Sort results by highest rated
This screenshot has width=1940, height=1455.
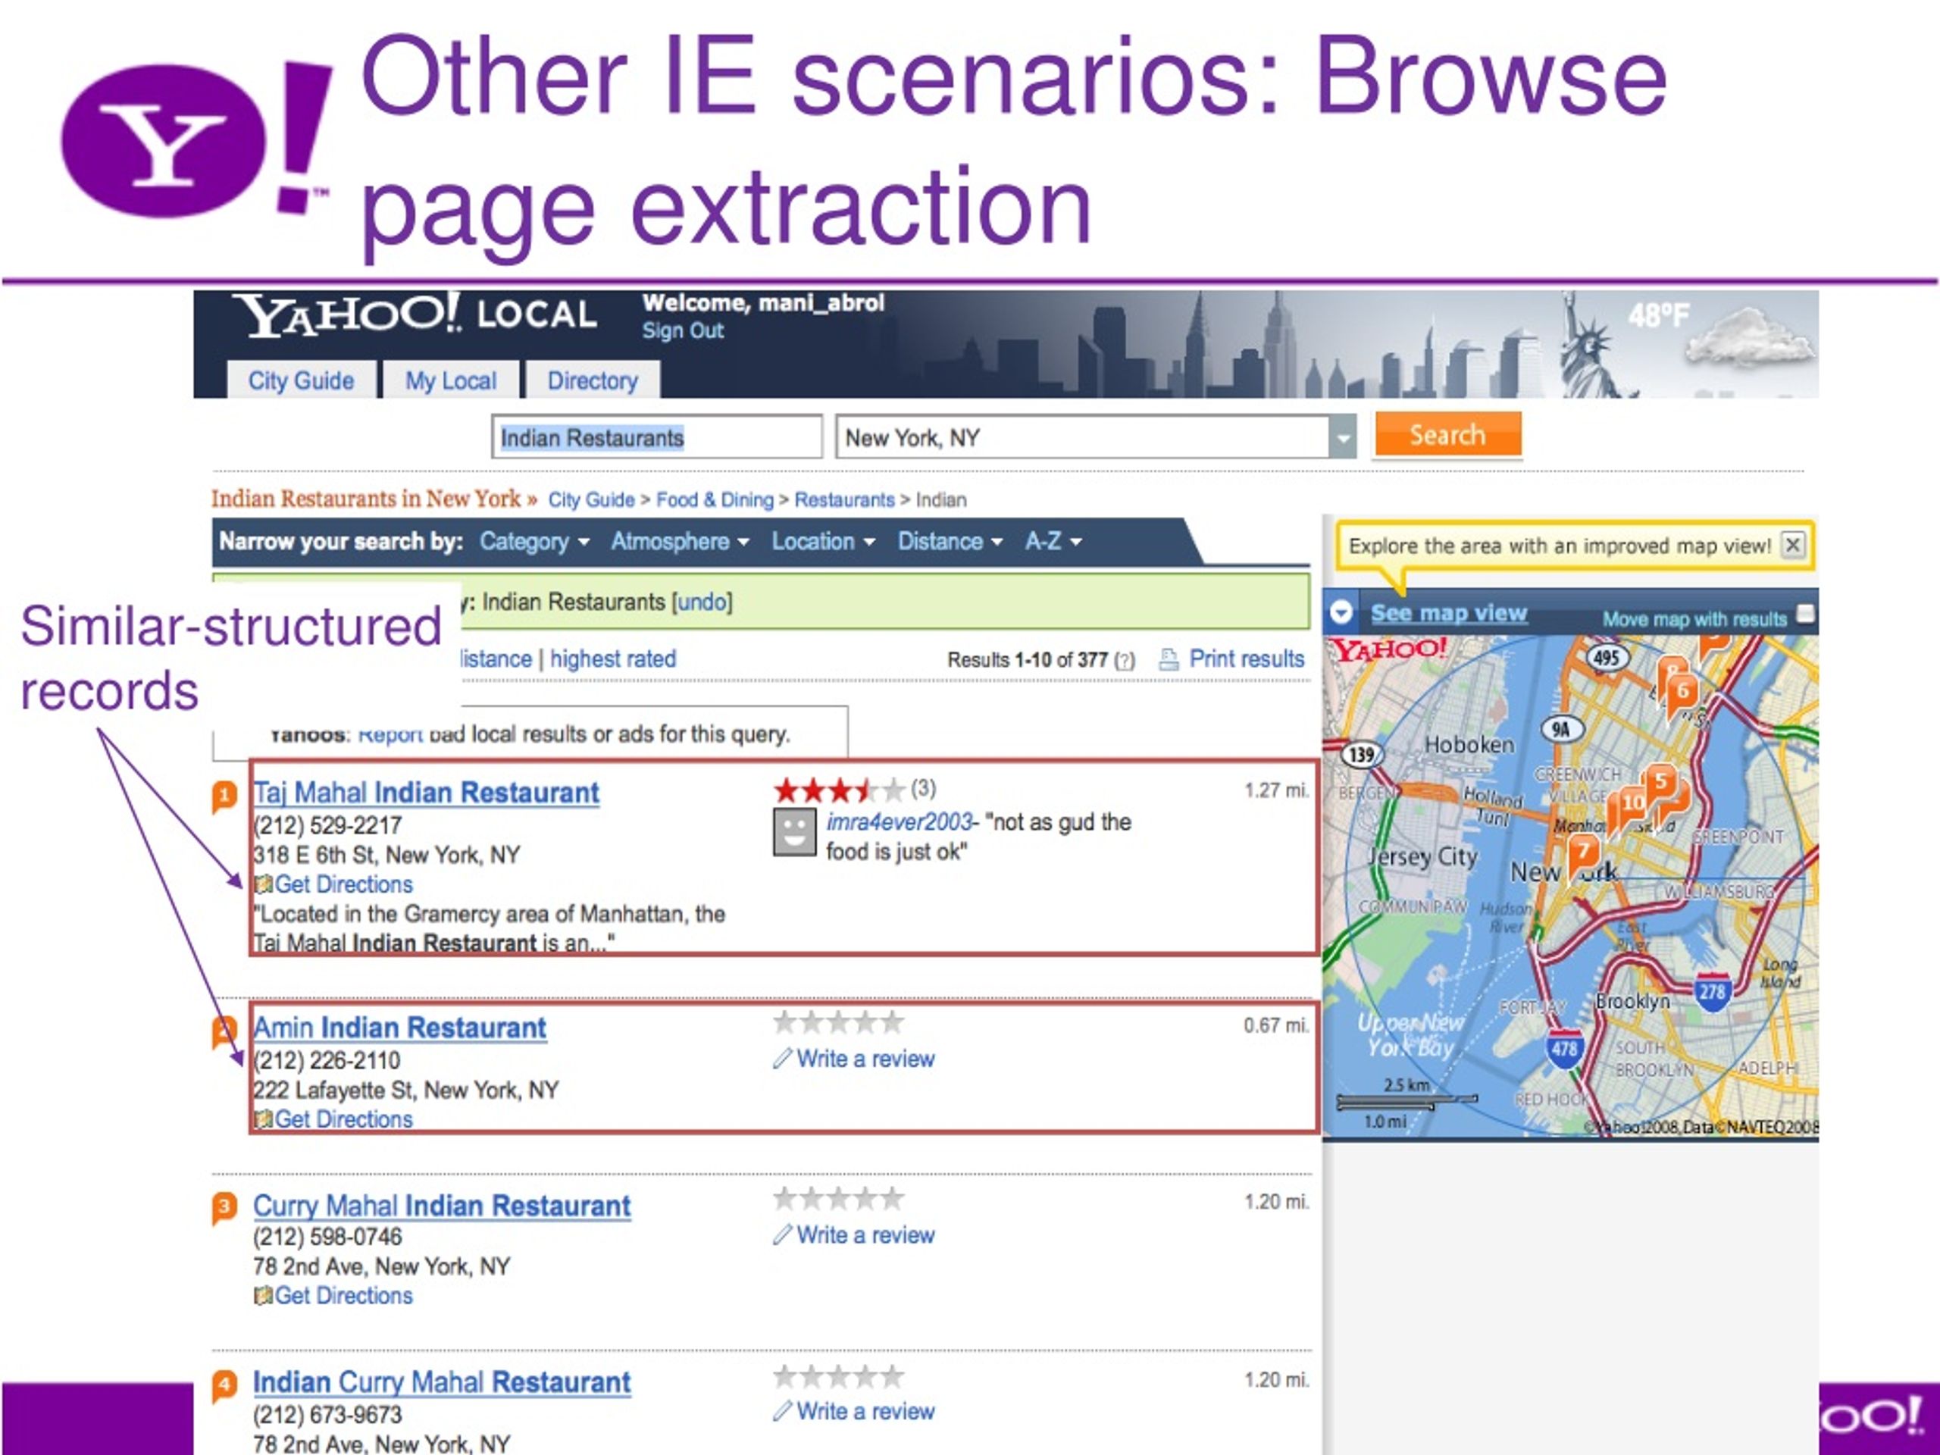613,659
